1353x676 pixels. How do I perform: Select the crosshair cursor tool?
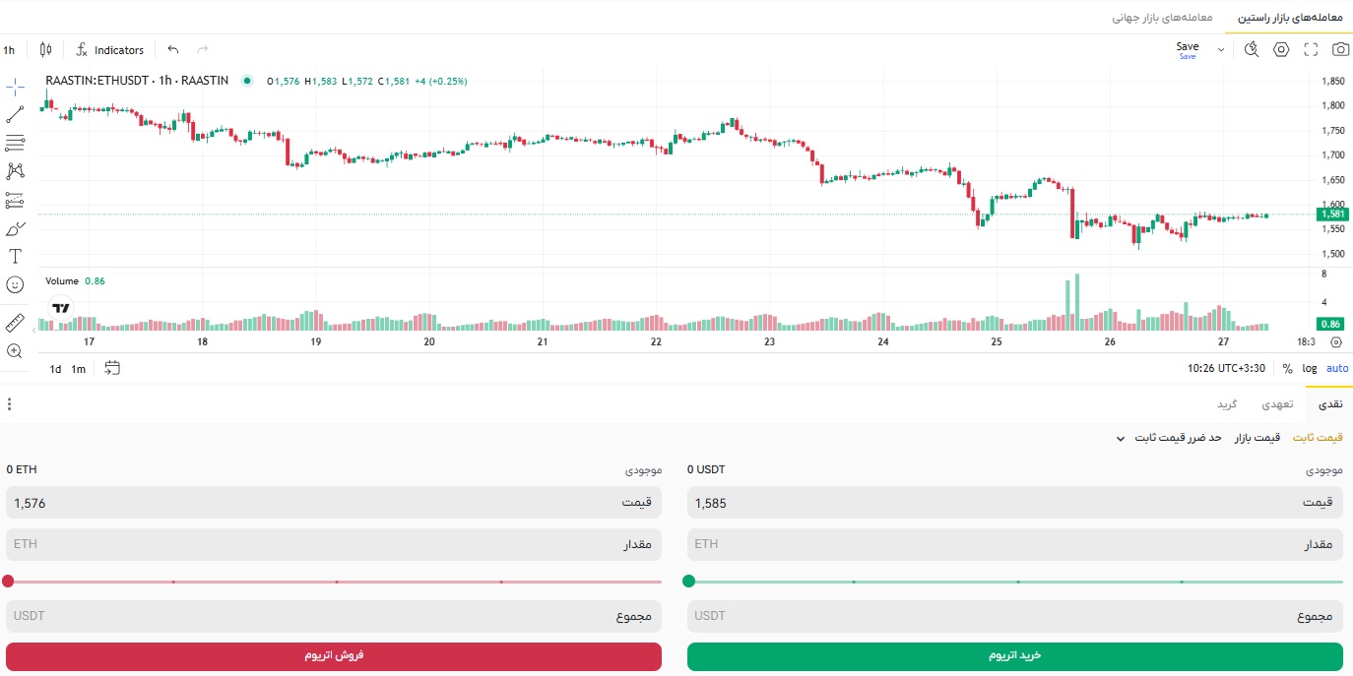pos(15,86)
